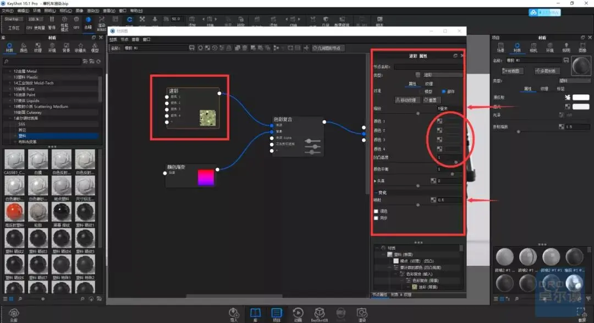Open the CPU usage percentage dropdown
The image size is (594, 323).
point(35,19)
